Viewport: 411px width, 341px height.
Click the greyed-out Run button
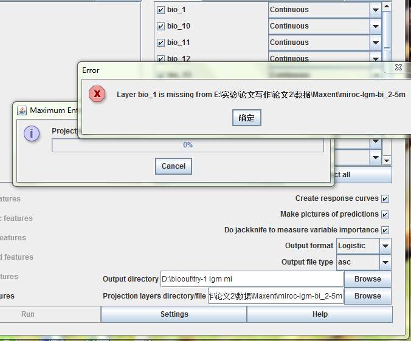pyautogui.click(x=50, y=314)
